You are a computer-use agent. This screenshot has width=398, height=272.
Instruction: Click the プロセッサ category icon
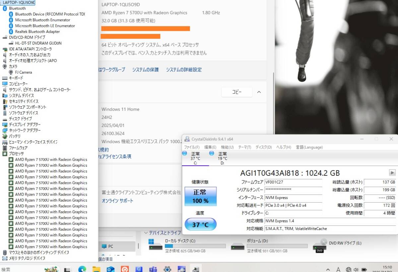[5, 153]
